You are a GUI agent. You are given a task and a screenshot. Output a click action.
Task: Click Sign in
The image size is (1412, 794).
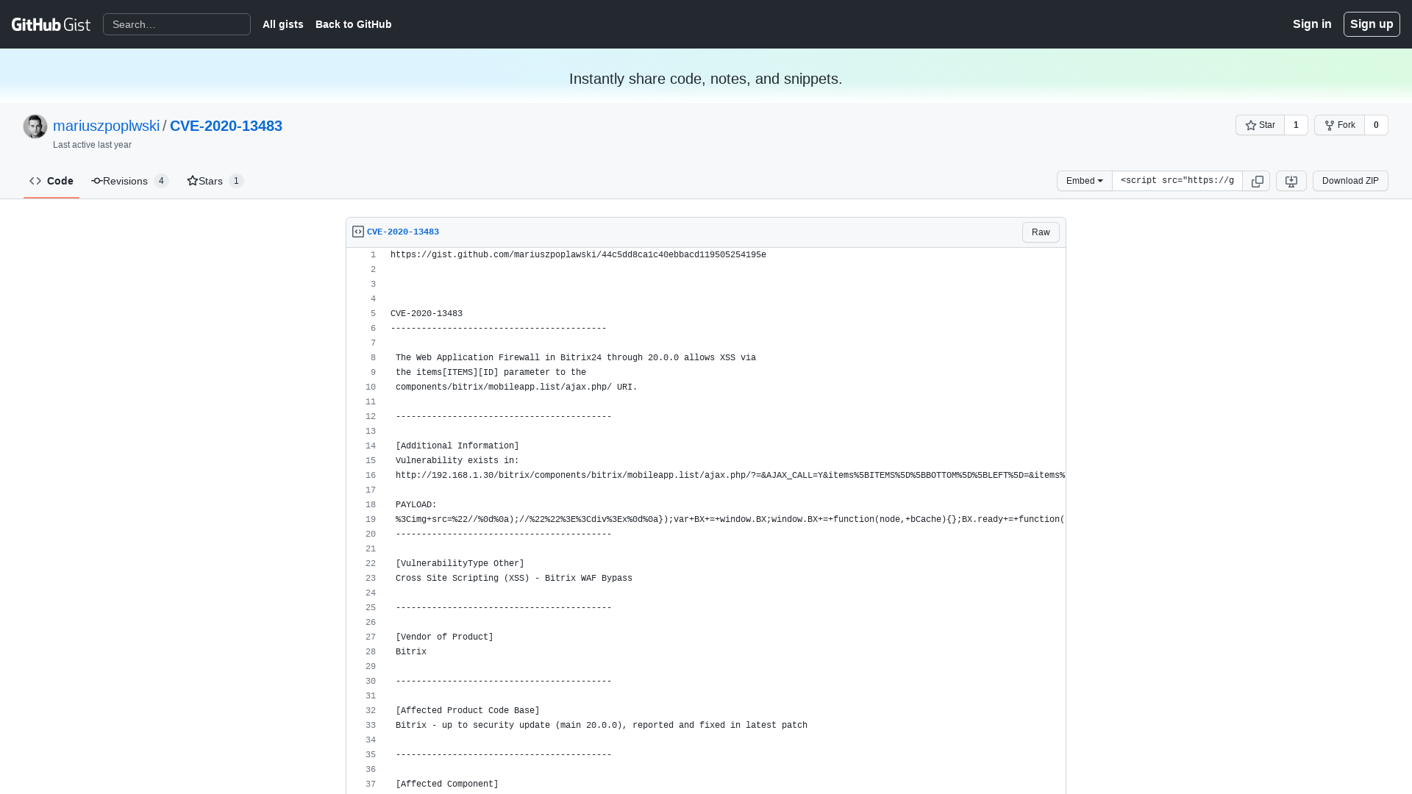(x=1312, y=24)
